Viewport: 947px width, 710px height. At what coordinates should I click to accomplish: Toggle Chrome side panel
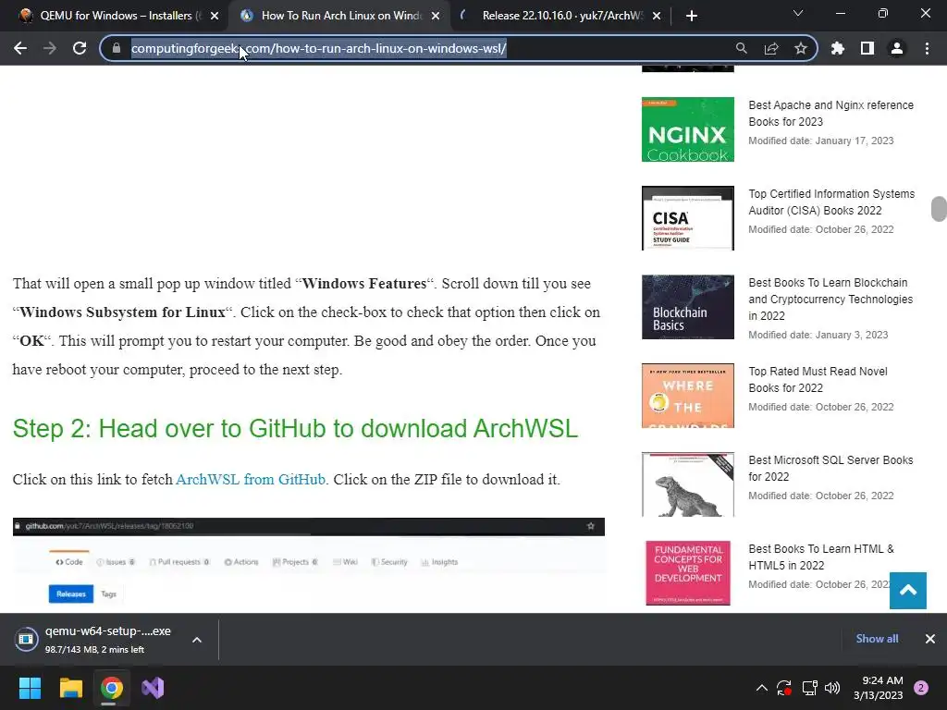[x=867, y=48]
